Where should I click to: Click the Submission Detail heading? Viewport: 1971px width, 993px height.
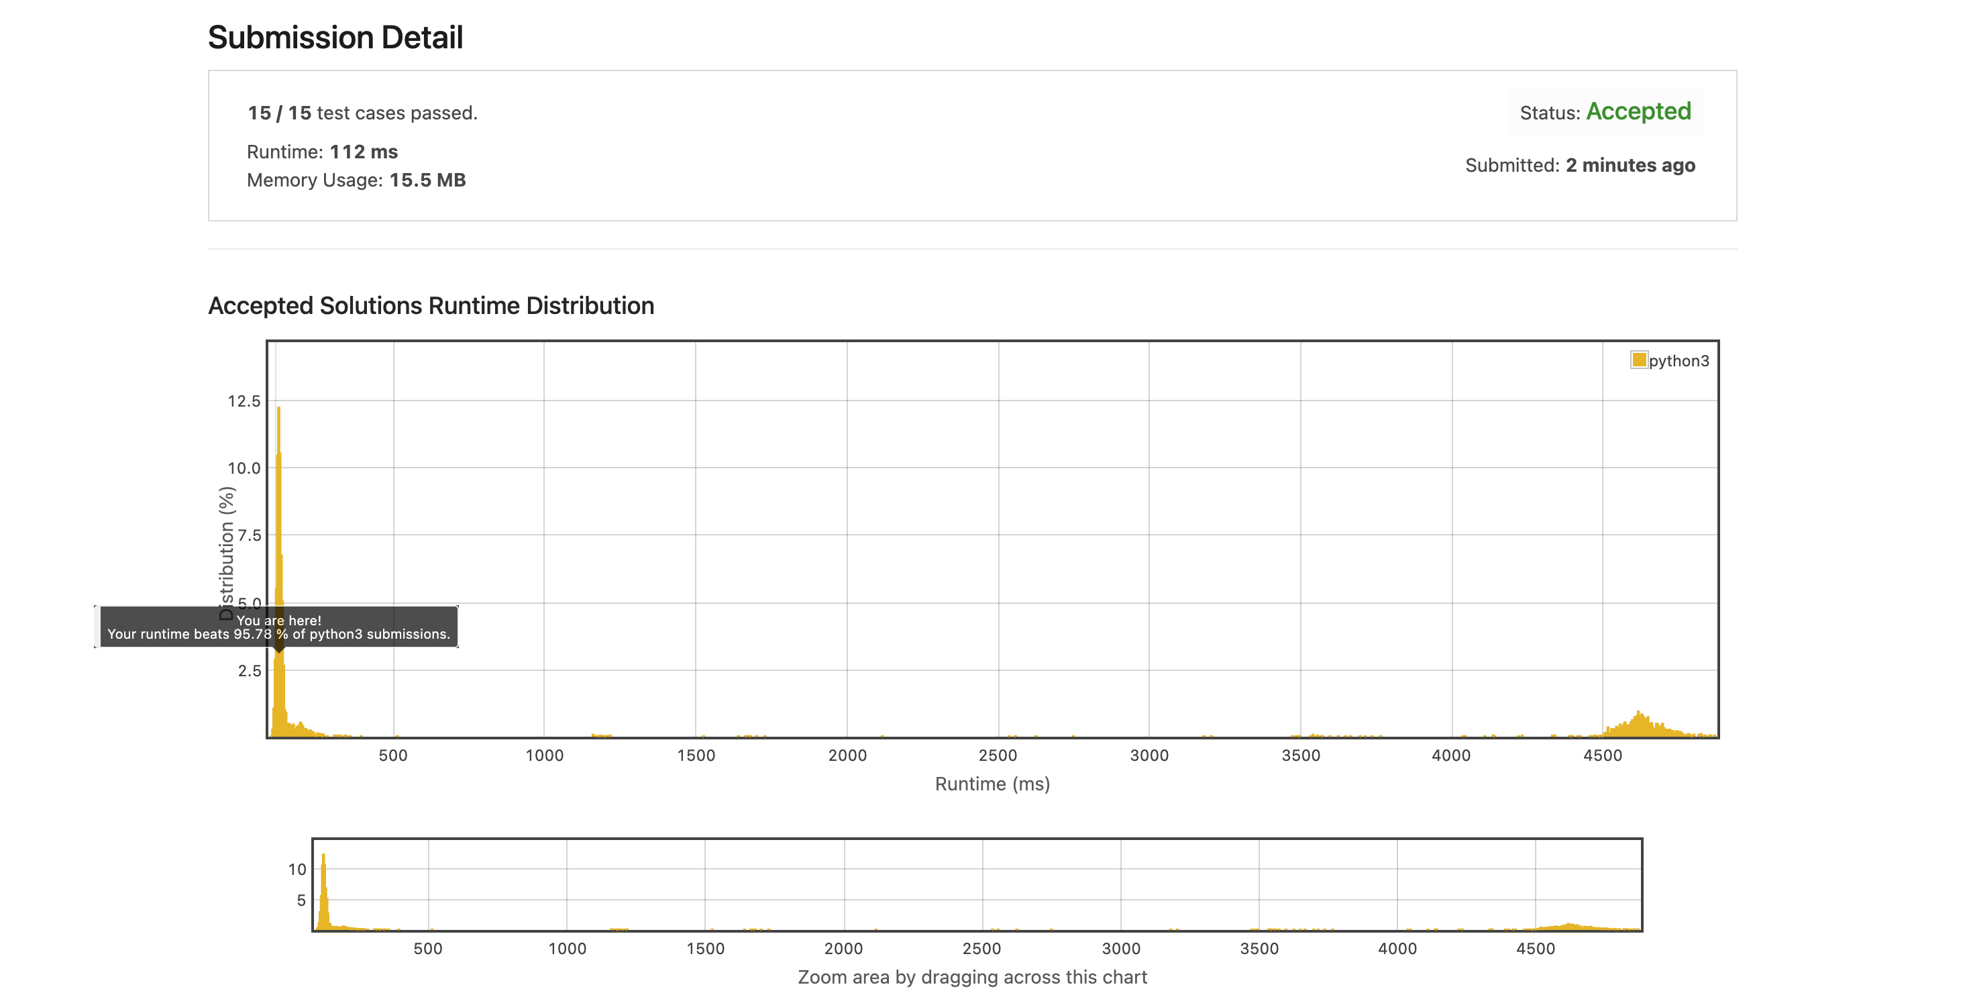point(335,38)
